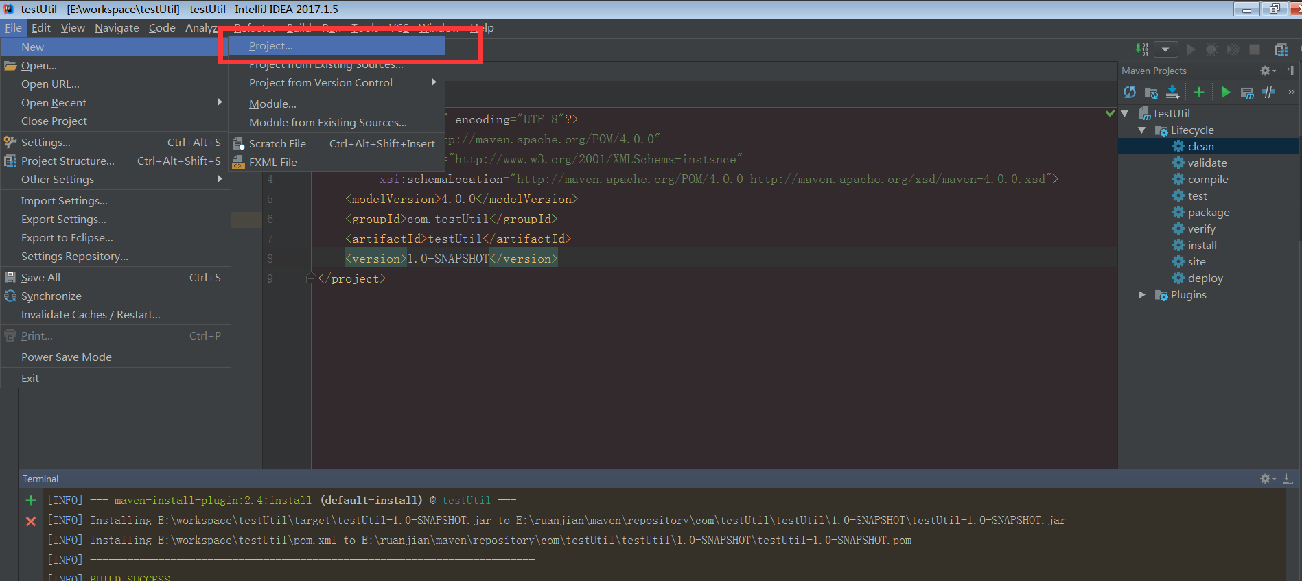Reimport all Maven projects icon
Screen dimensions: 1302x581
point(1130,92)
